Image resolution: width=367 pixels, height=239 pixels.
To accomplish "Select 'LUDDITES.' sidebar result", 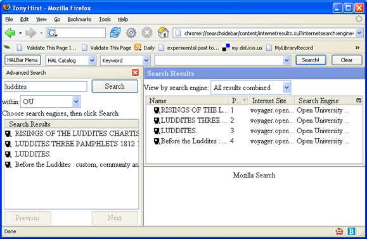I will [x=72, y=154].
